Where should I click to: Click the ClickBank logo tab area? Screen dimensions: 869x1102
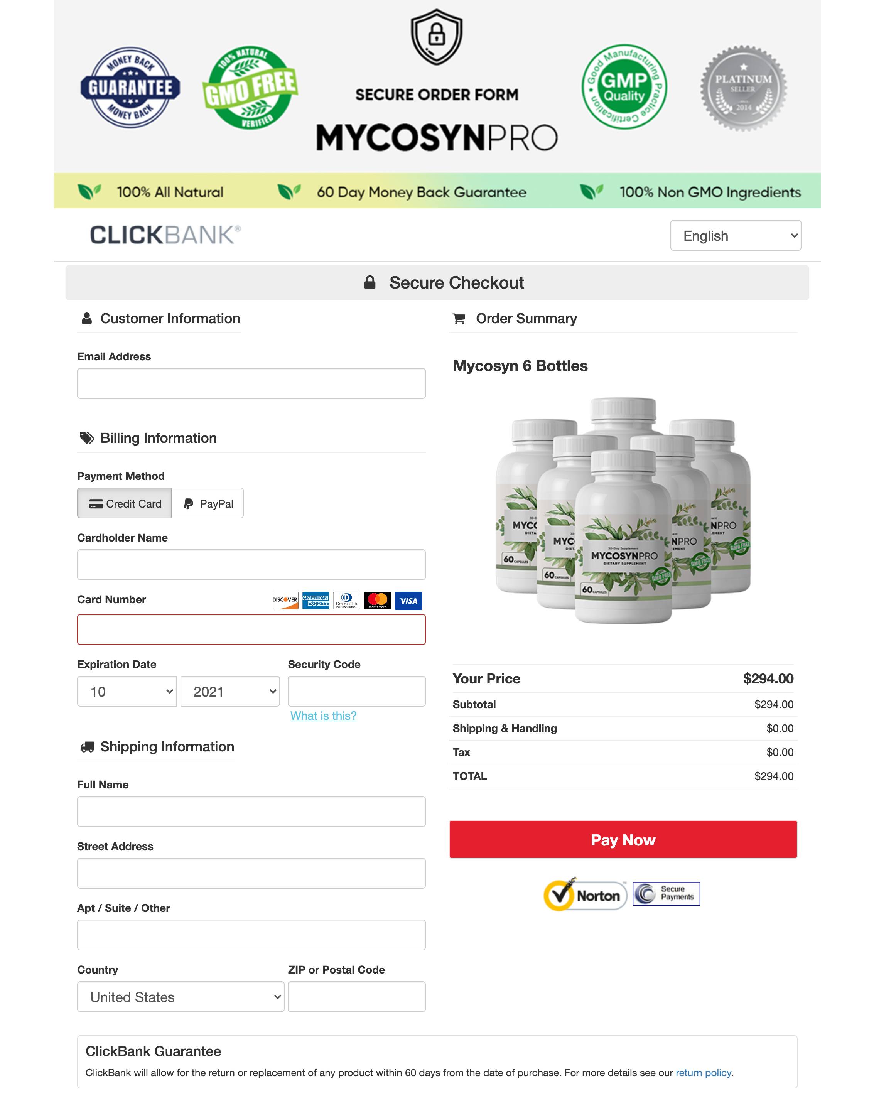(165, 235)
